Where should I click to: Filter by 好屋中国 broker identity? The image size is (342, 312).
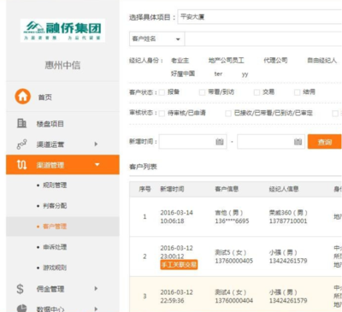183,74
